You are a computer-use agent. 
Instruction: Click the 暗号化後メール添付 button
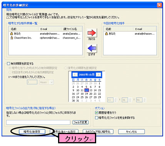(64, 131)
